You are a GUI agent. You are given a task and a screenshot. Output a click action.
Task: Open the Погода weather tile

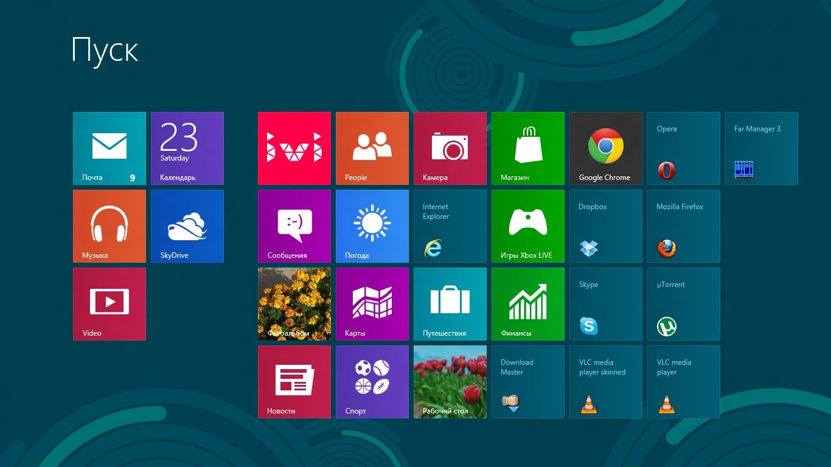pos(372,226)
